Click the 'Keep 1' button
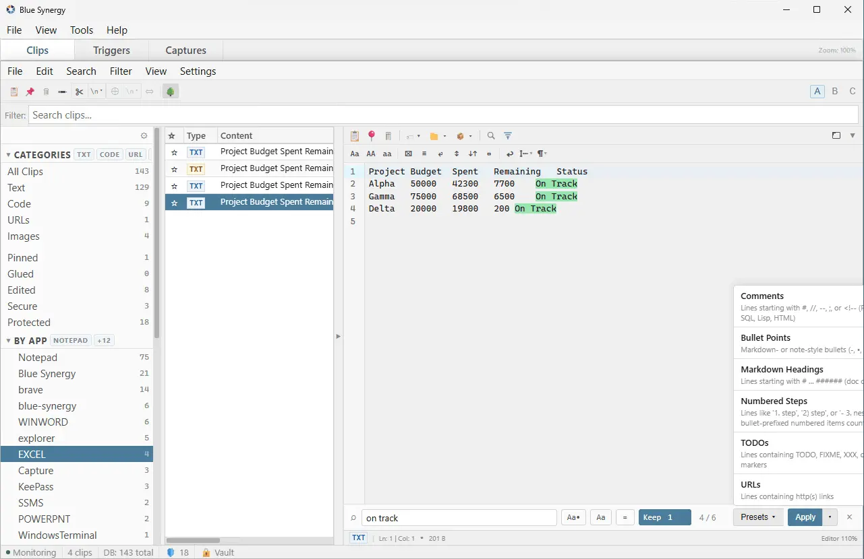The height and width of the screenshot is (559, 864). (665, 517)
